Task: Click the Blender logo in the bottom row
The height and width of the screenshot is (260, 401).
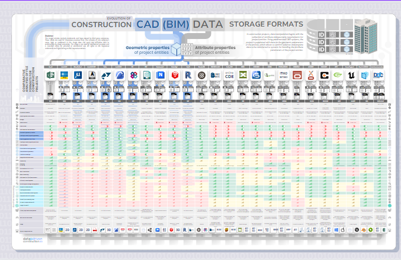Action: coord(364,230)
